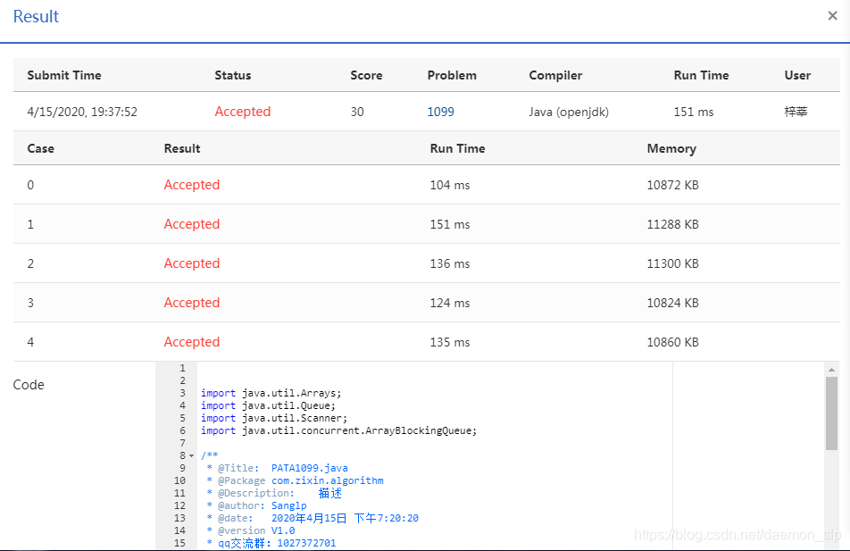The image size is (850, 551).
Task: Close the Result dialog
Action: 832,16
